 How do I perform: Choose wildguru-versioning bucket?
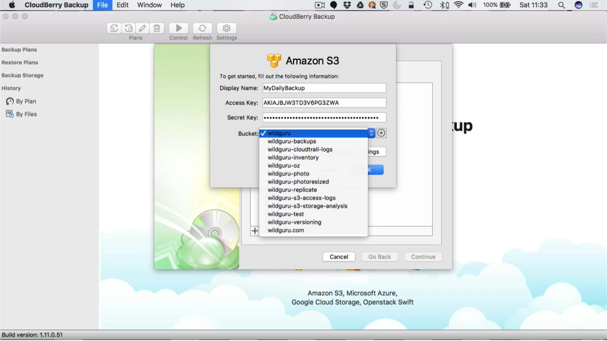click(x=313, y=222)
